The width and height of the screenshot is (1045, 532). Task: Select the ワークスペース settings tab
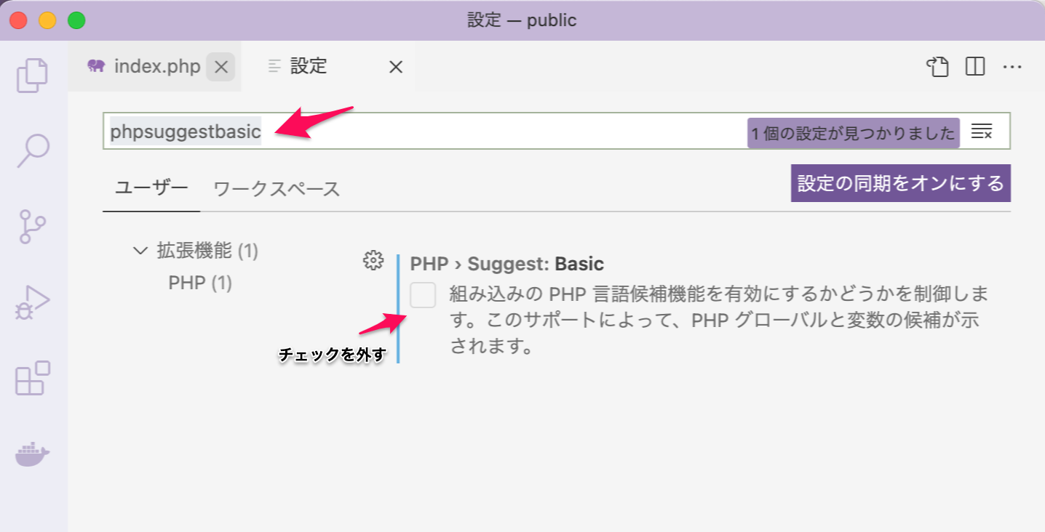tap(275, 188)
